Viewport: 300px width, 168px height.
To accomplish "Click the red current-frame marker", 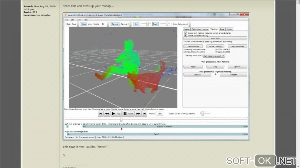I will point(122,129).
